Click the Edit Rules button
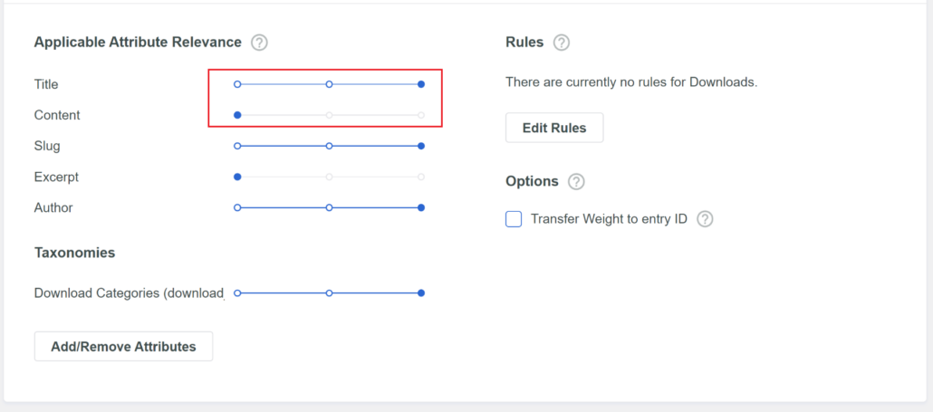Image resolution: width=933 pixels, height=412 pixels. [x=554, y=128]
